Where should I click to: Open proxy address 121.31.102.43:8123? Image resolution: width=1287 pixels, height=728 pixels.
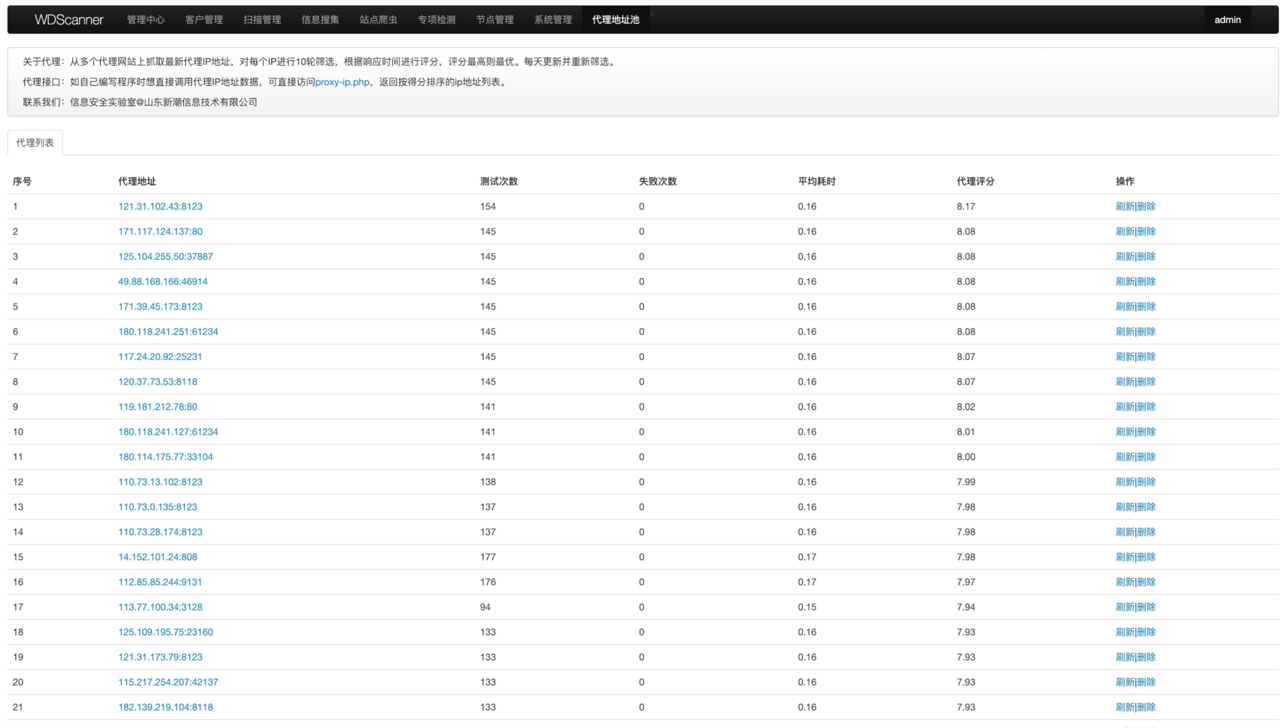click(x=160, y=207)
